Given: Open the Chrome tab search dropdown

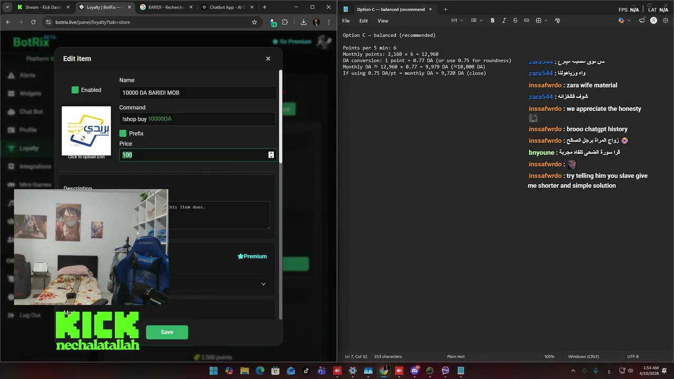Looking at the screenshot, I should click(x=7, y=7).
